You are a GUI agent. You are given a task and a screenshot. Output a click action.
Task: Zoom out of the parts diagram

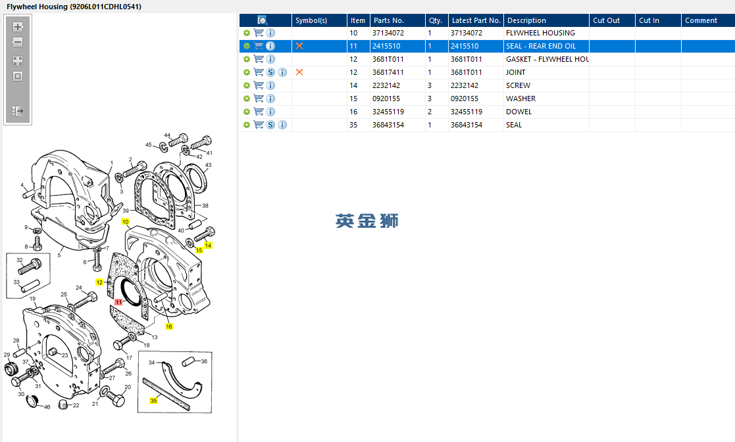coord(18,42)
